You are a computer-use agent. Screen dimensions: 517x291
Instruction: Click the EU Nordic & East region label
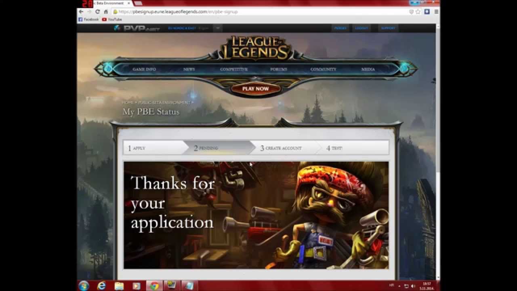click(x=182, y=28)
